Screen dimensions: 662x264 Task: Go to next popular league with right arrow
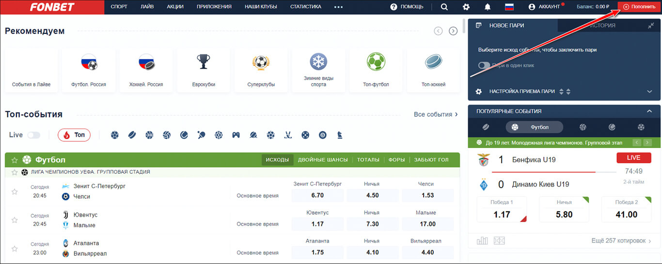tap(648, 143)
